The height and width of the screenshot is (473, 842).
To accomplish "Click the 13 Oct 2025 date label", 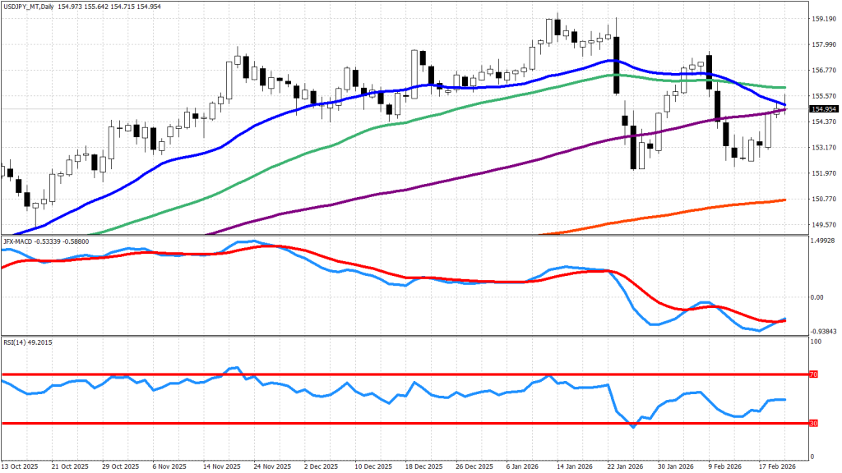I will (x=21, y=466).
